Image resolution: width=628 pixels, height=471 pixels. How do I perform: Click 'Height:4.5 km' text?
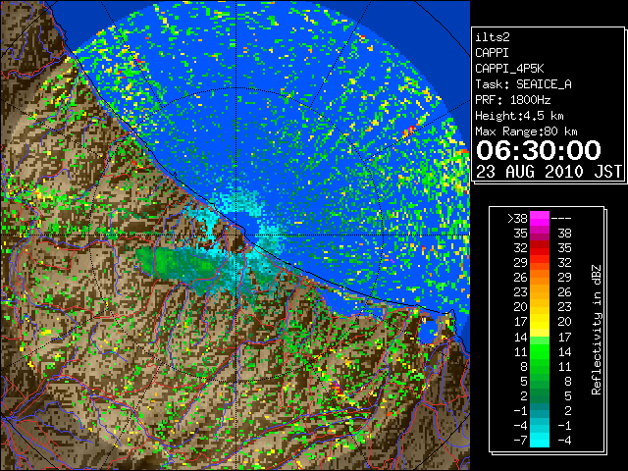[519, 116]
